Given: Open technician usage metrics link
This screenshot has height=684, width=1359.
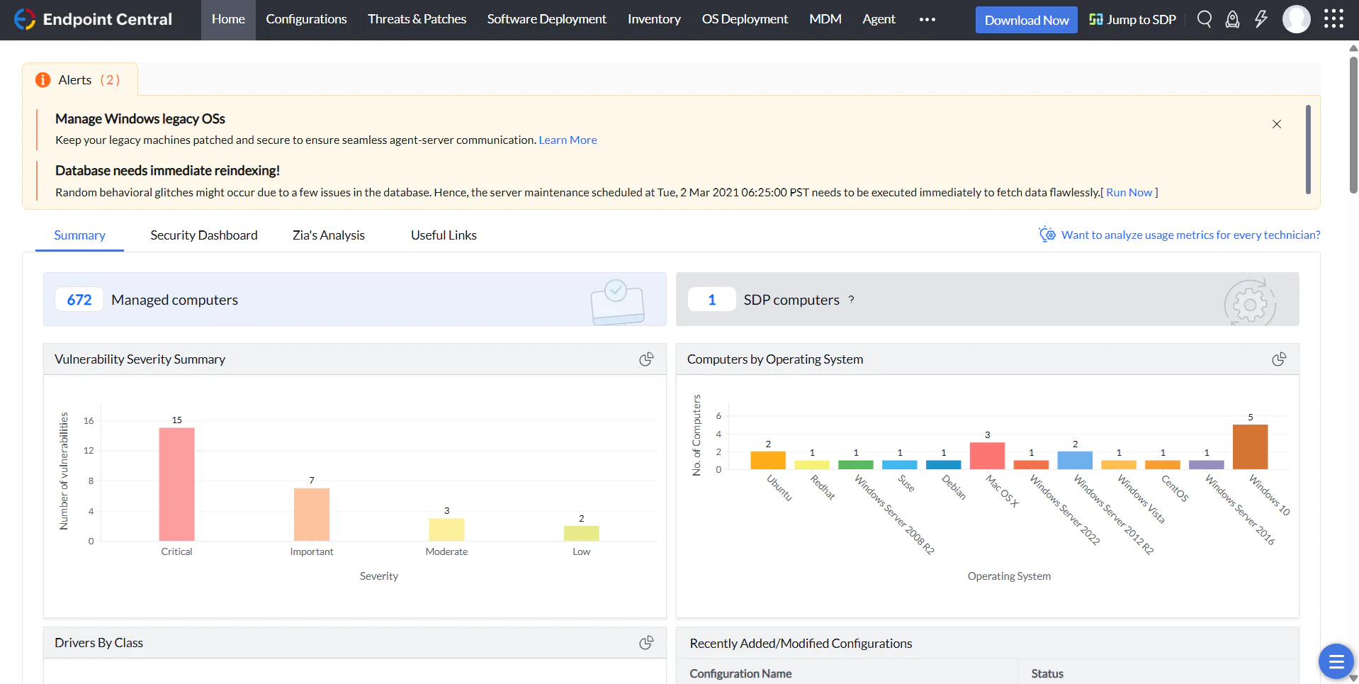Looking at the screenshot, I should [1190, 235].
